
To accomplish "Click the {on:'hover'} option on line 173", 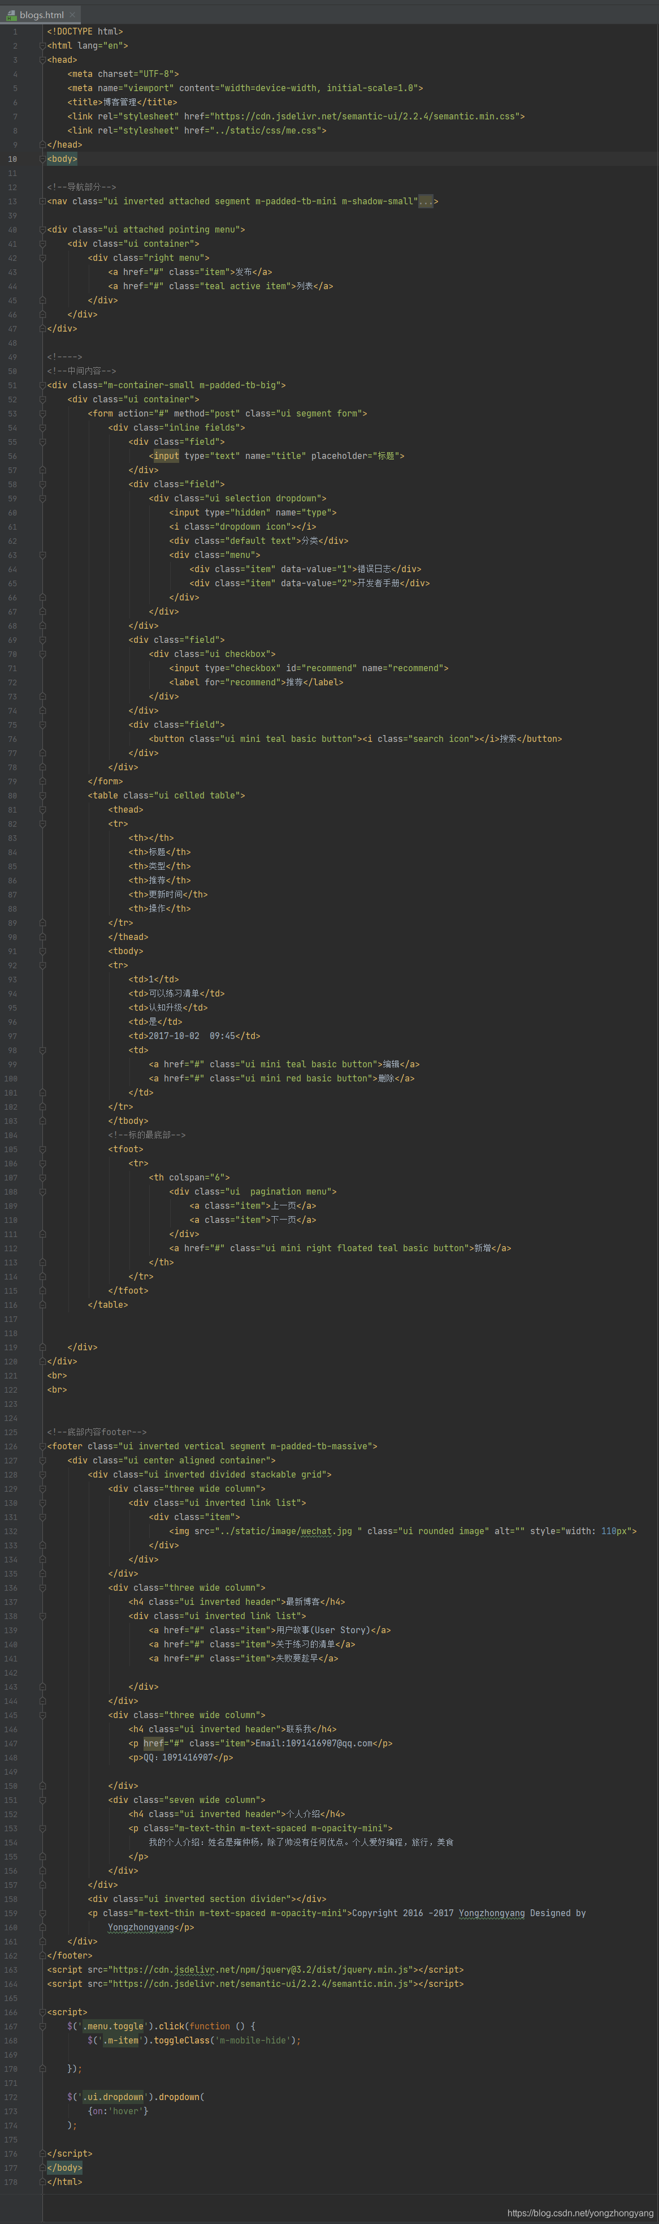I will 118,2111.
